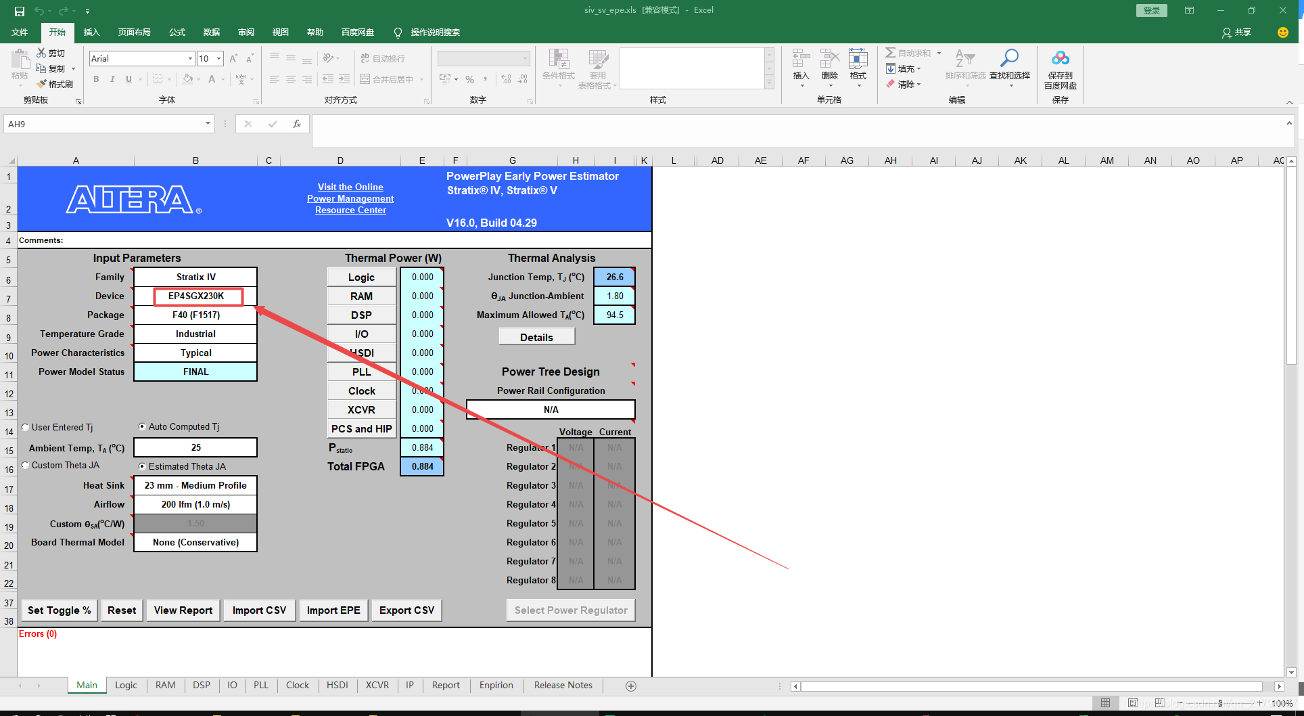Click the Set Toggle % button
The image size is (1304, 716).
[60, 610]
